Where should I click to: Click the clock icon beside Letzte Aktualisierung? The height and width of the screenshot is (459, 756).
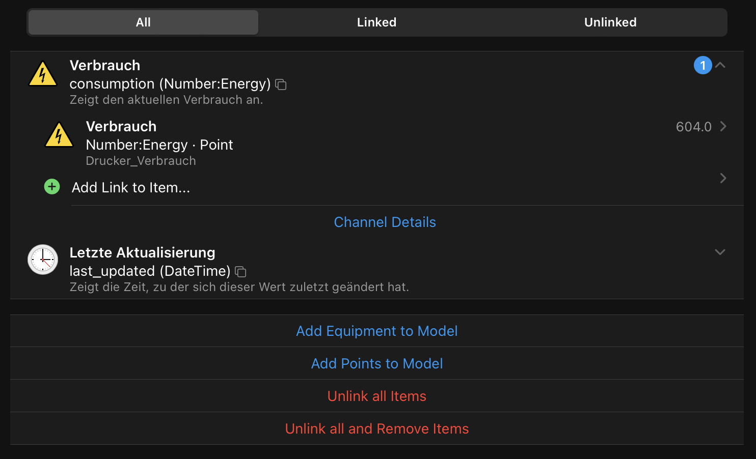click(43, 260)
